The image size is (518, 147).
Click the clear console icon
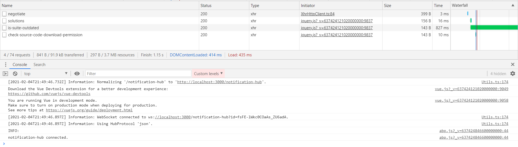click(15, 73)
